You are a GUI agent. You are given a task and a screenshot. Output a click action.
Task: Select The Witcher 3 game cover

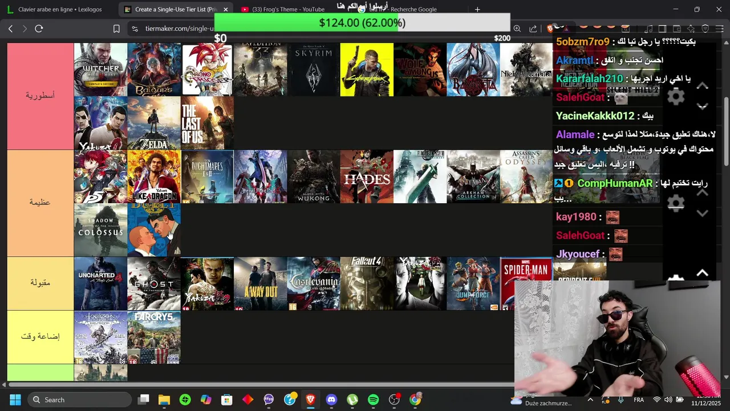[x=100, y=69]
